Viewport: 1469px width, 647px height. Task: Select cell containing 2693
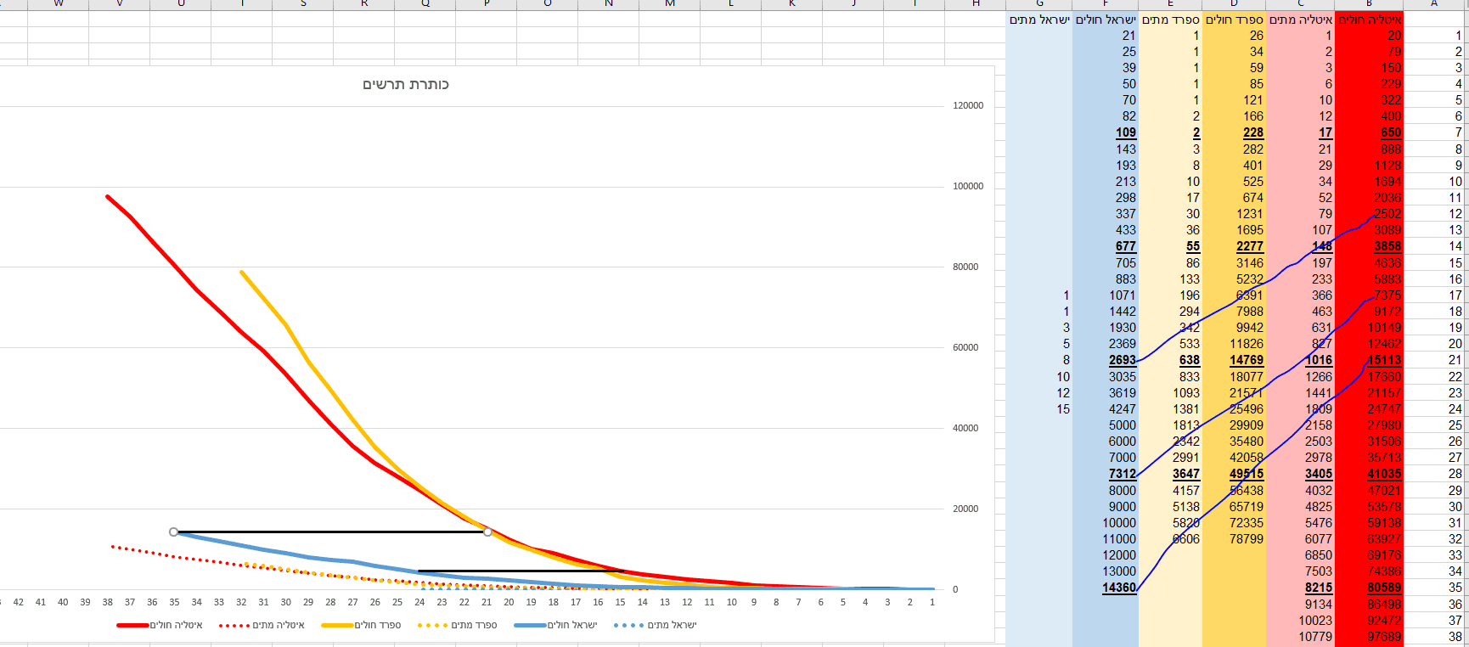[1105, 360]
